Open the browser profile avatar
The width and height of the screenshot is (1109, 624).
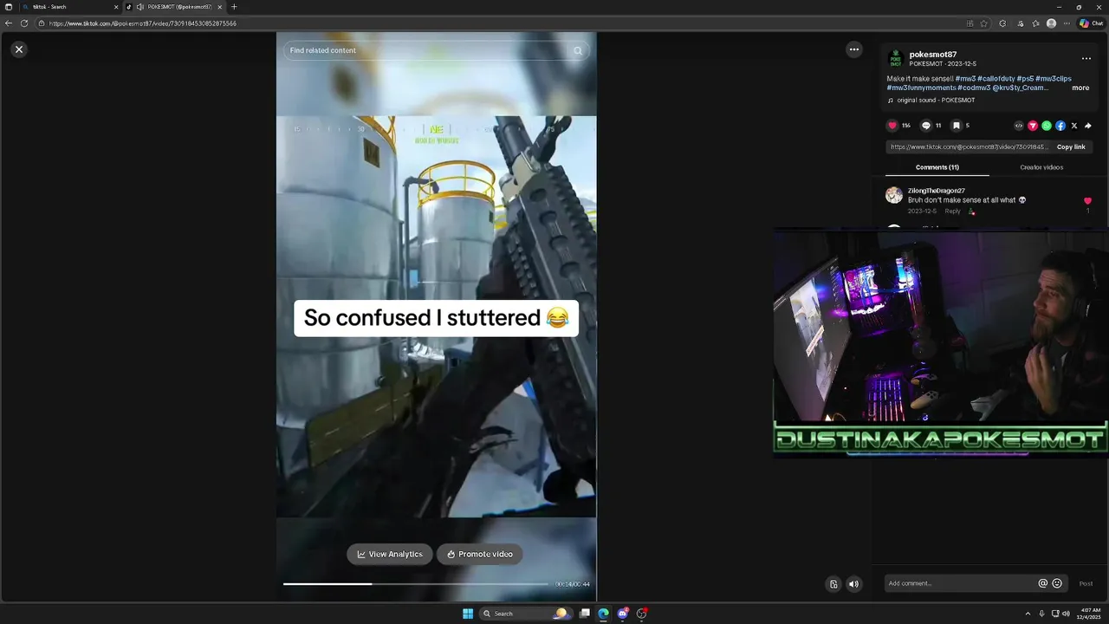[1052, 23]
